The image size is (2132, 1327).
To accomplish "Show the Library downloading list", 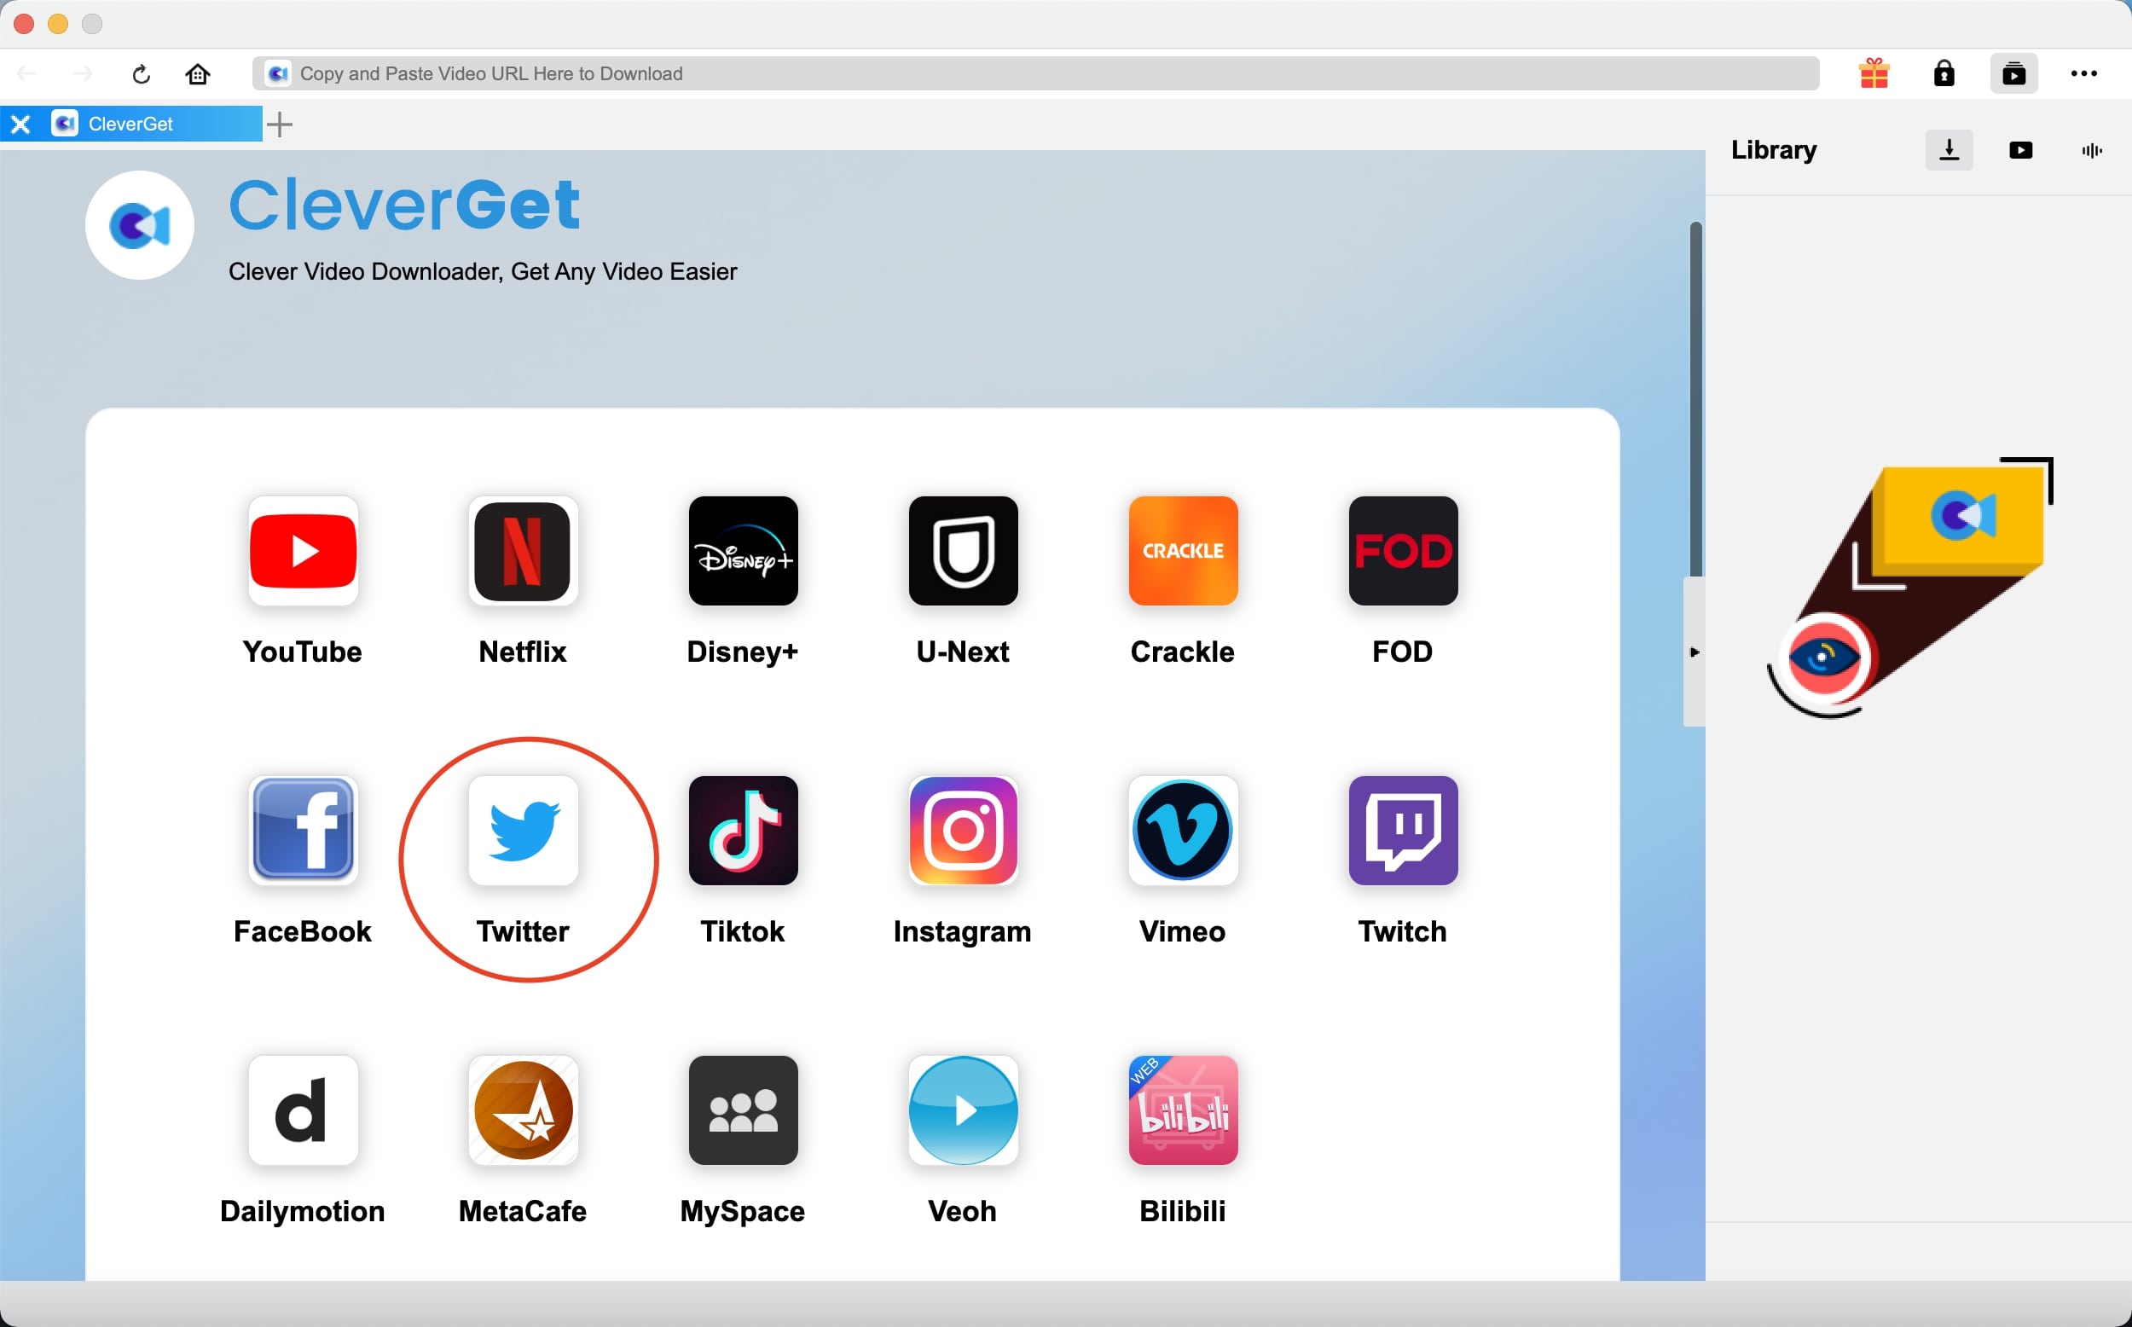I will pyautogui.click(x=1949, y=150).
